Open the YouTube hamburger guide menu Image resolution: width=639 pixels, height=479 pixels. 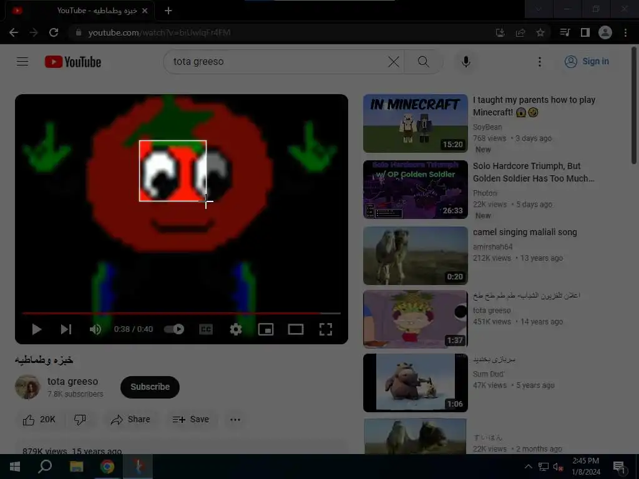click(22, 62)
